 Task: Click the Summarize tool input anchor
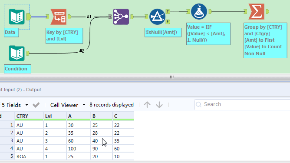click(245, 12)
